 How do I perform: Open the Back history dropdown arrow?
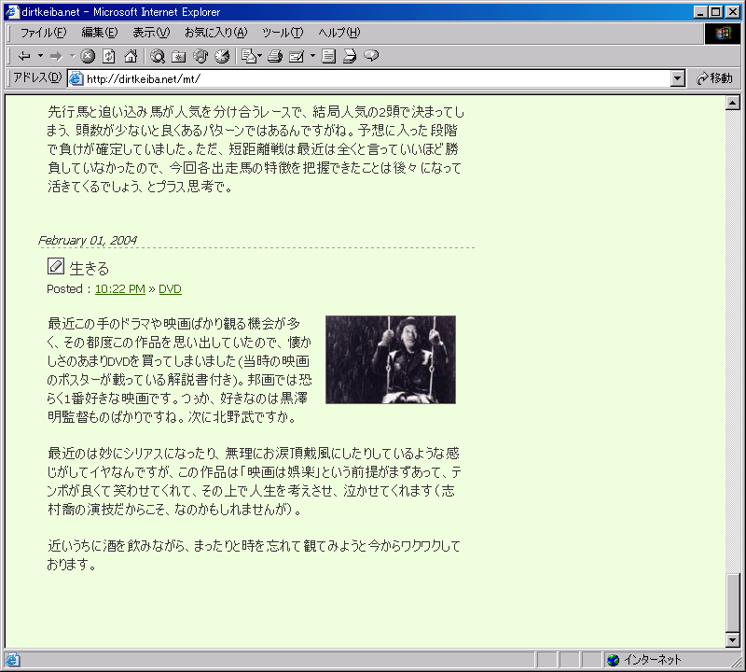click(40, 56)
